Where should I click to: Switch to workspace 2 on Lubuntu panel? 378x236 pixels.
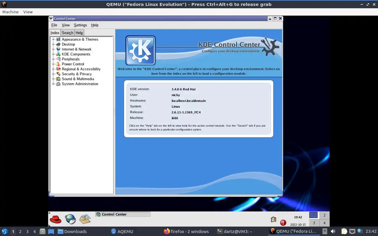pyautogui.click(x=20, y=232)
